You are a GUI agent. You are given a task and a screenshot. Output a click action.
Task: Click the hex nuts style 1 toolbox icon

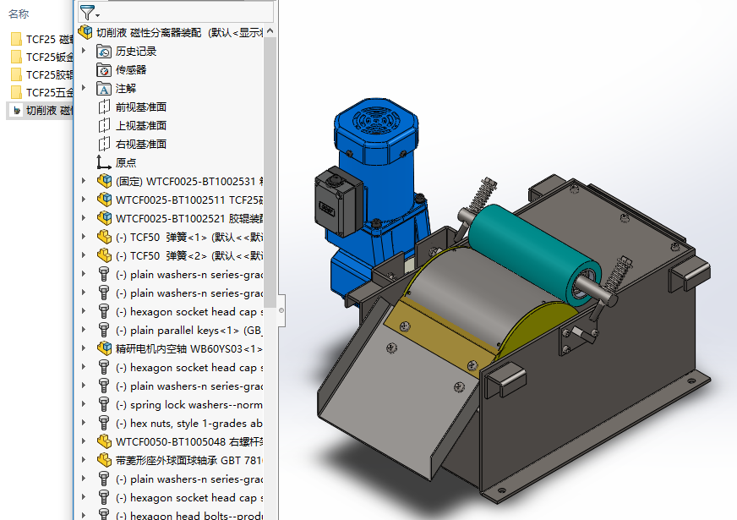(104, 423)
